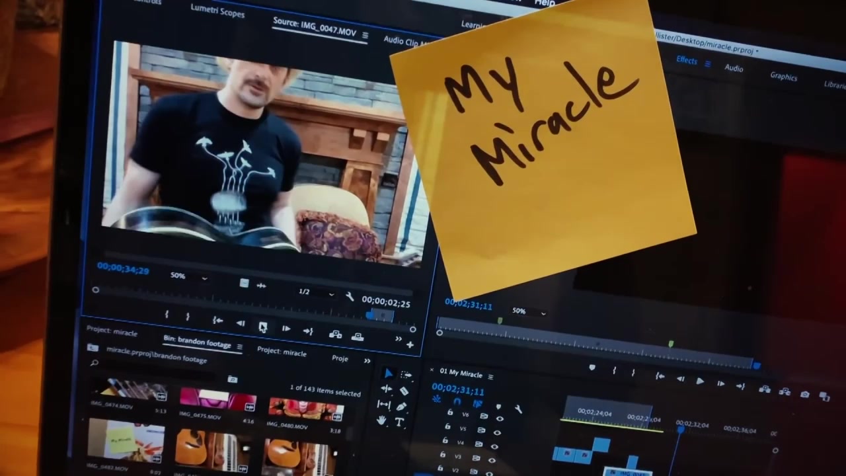Click the Extract button in Program monitor
846x476 pixels.
(784, 391)
